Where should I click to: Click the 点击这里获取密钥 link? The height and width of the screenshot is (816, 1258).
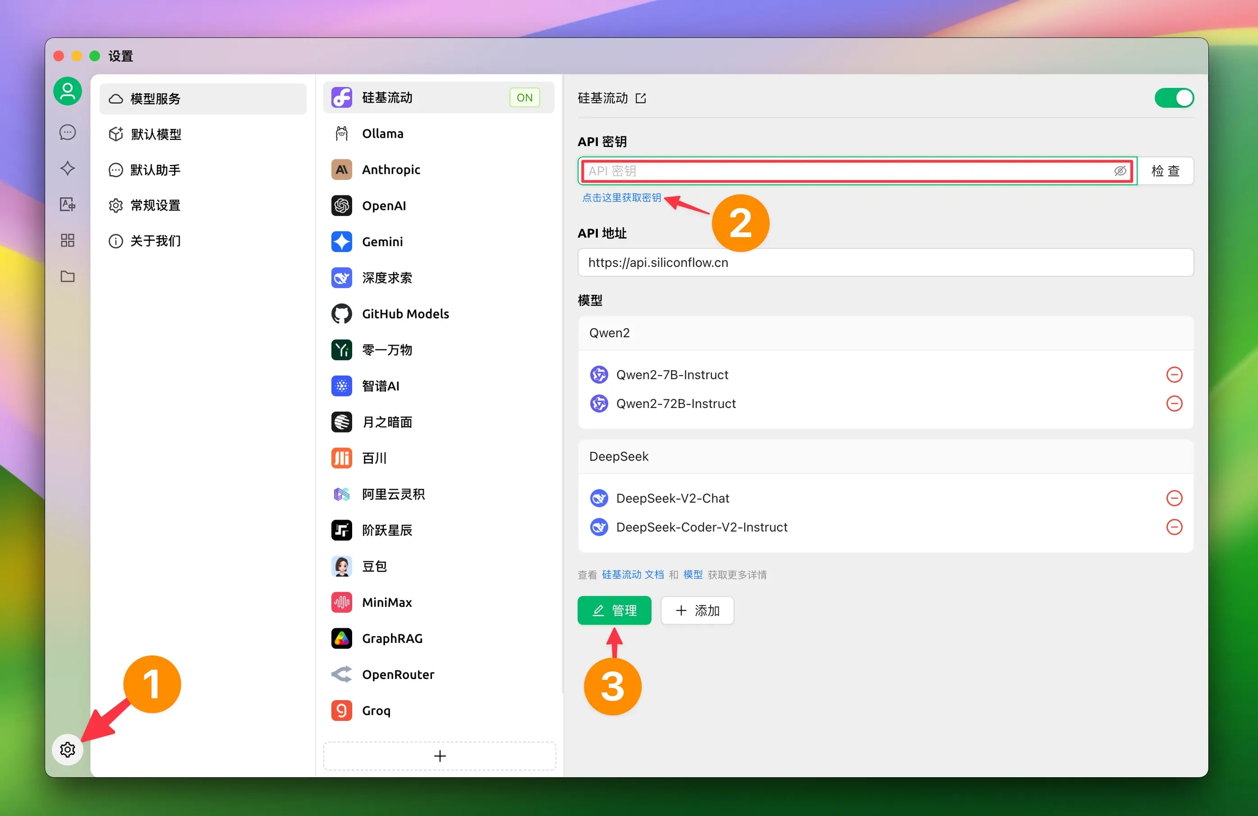tap(621, 198)
